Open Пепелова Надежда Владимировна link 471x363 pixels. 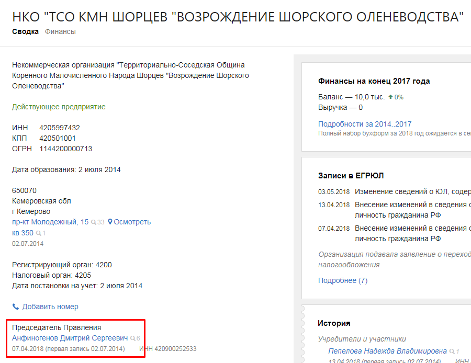[387, 351]
